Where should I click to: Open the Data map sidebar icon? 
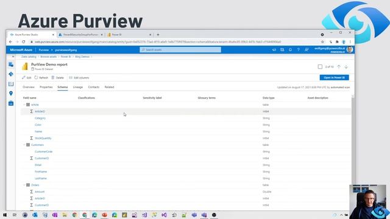click(x=11, y=74)
